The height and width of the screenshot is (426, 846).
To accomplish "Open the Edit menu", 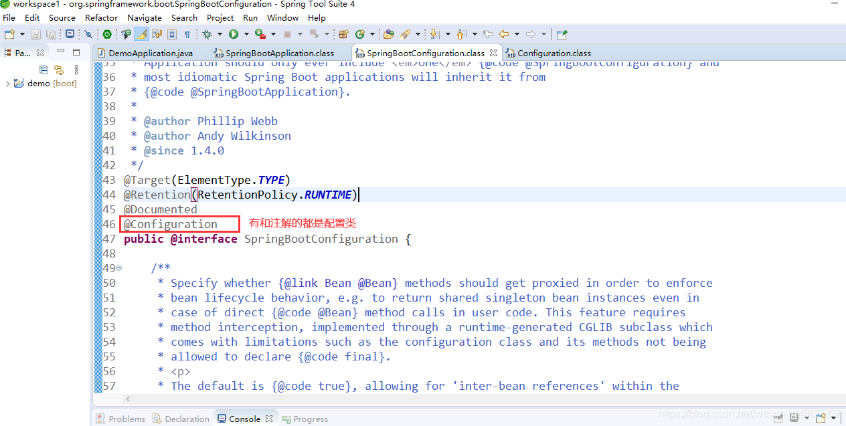I will tap(32, 17).
